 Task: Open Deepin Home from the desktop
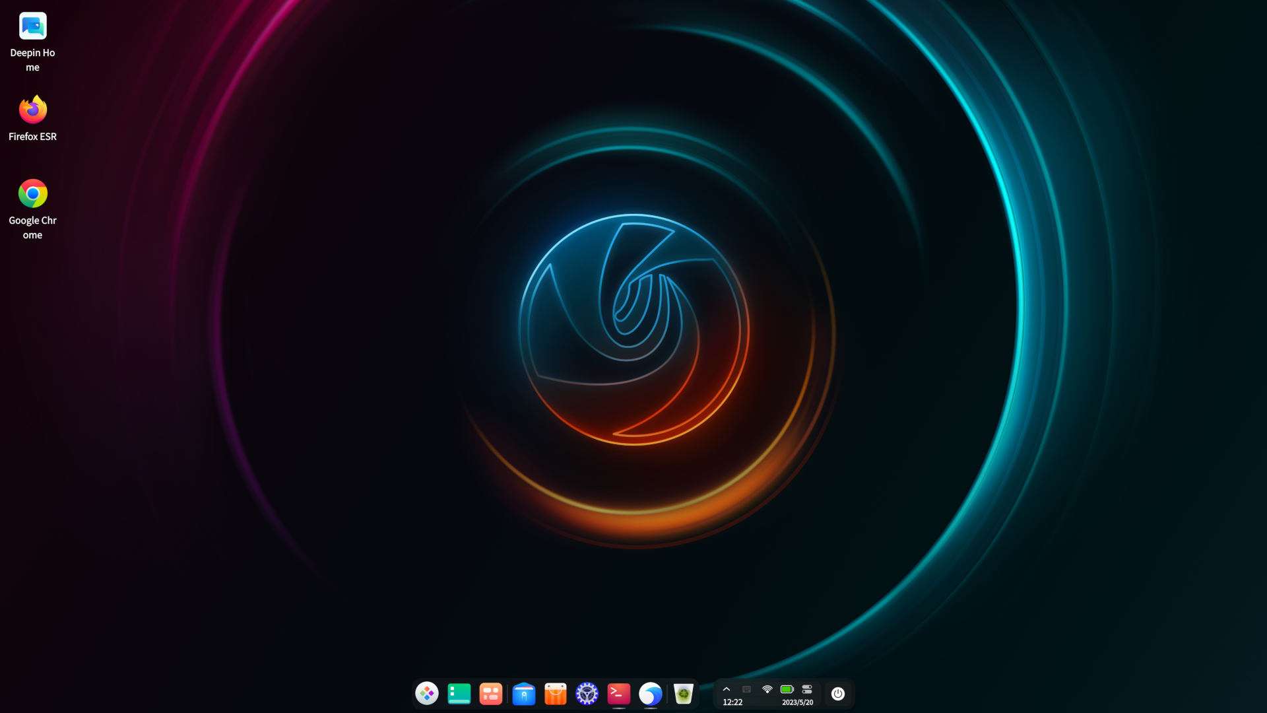(x=33, y=25)
